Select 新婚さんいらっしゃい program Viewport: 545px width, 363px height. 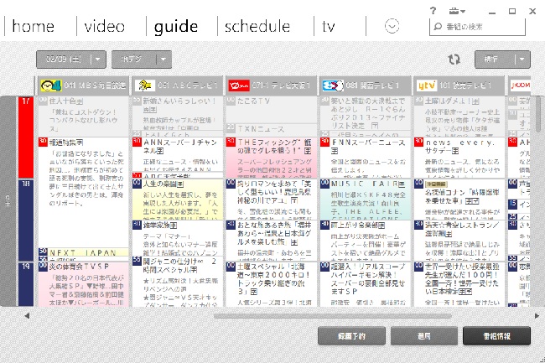178,113
